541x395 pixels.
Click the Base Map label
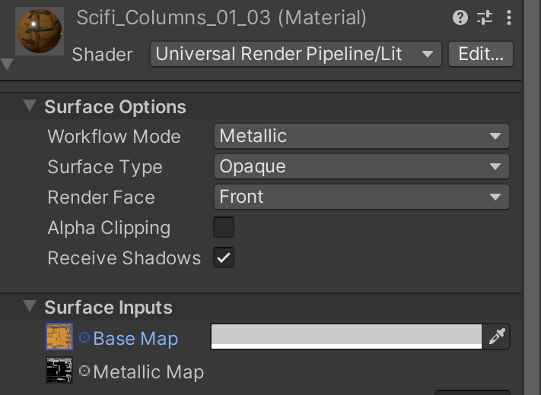[x=135, y=339]
